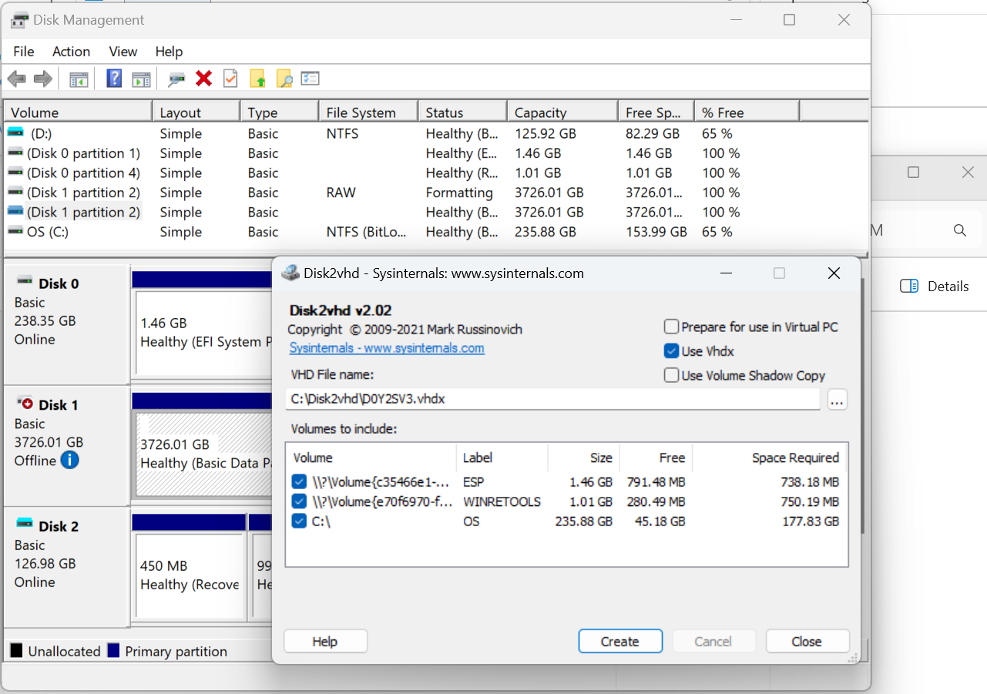Click the Properties checkmark toolbar icon
The height and width of the screenshot is (694, 987).
(x=230, y=78)
